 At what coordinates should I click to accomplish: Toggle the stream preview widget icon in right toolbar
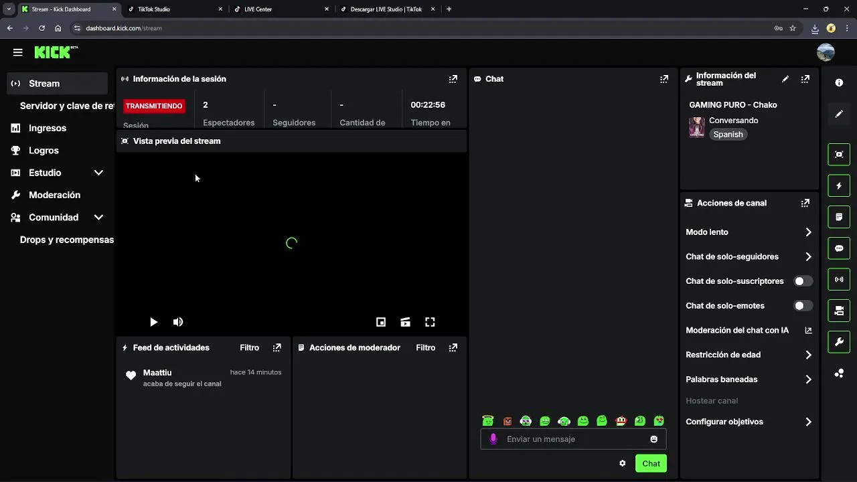(839, 155)
